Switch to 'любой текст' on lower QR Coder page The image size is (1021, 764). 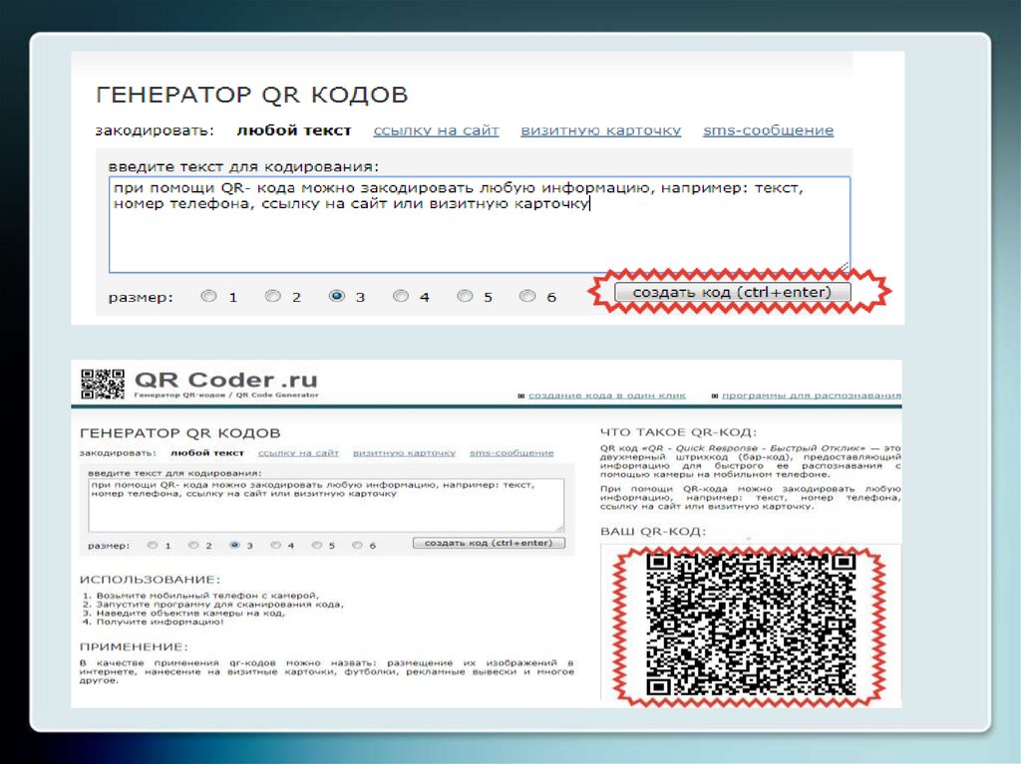pyautogui.click(x=207, y=452)
